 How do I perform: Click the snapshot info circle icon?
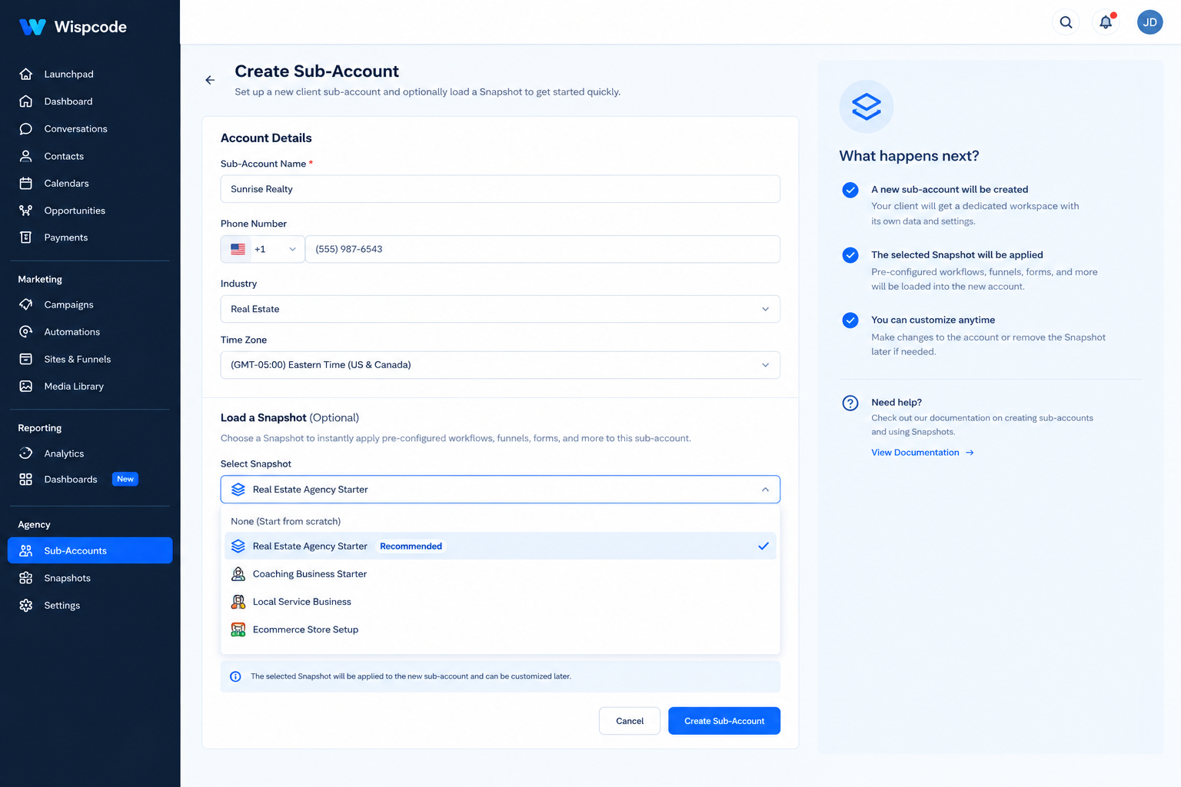tap(235, 676)
